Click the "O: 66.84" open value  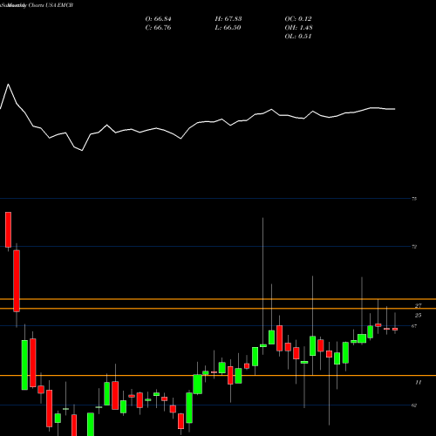coord(158,19)
